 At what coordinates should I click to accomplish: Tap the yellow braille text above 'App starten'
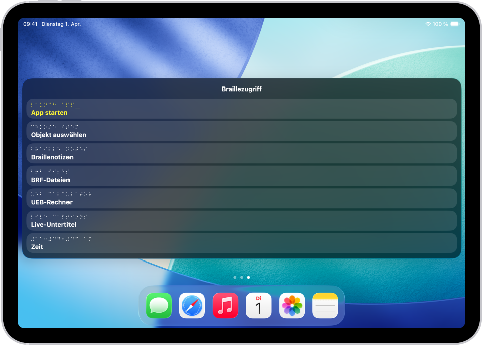pos(55,104)
